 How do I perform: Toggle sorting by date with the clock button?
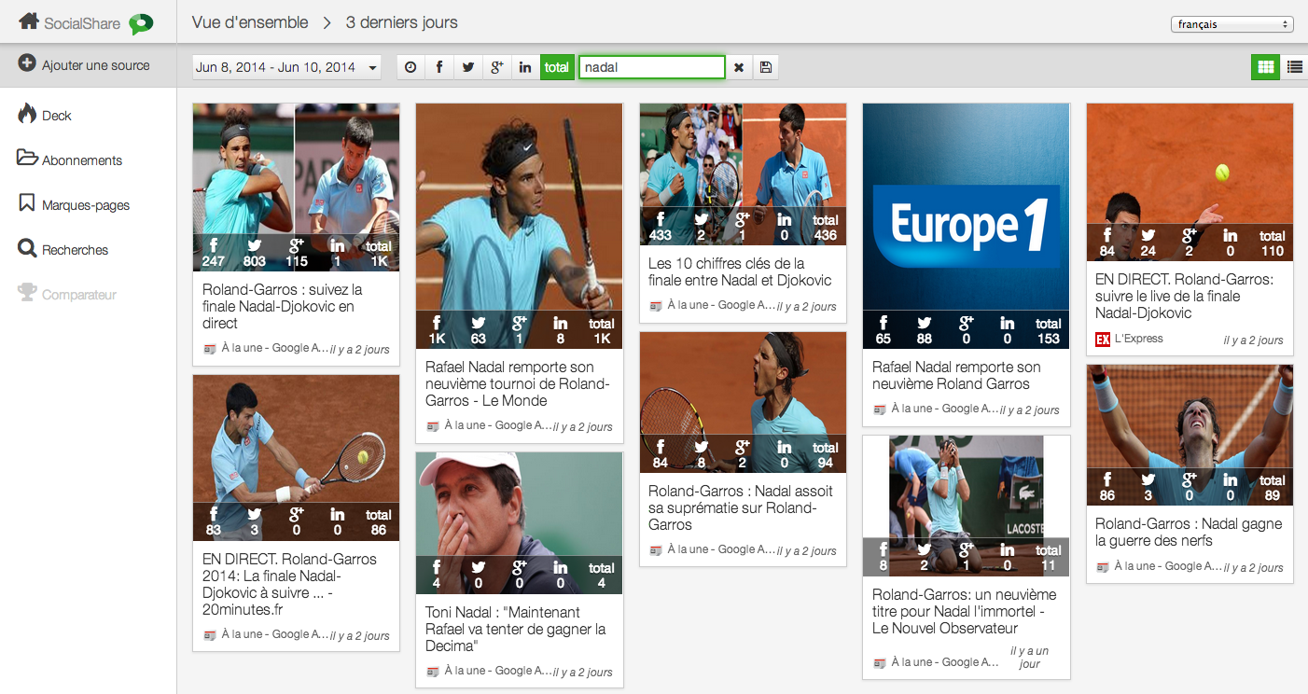click(x=410, y=67)
